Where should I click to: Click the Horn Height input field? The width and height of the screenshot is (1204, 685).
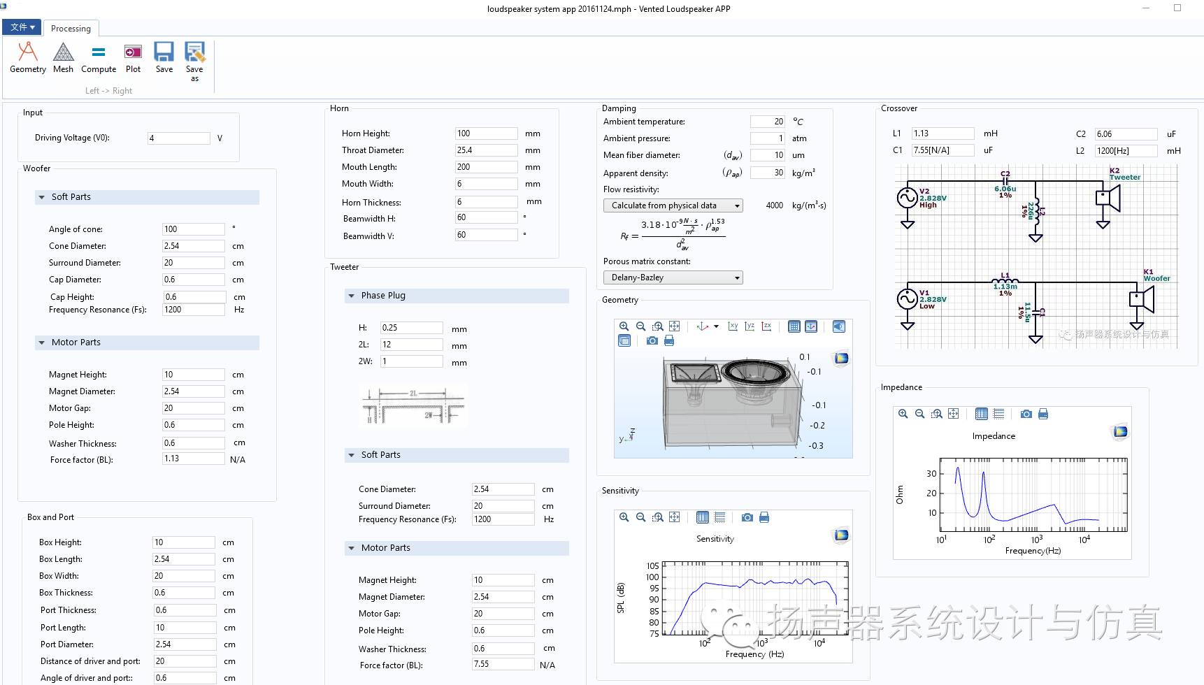click(486, 134)
